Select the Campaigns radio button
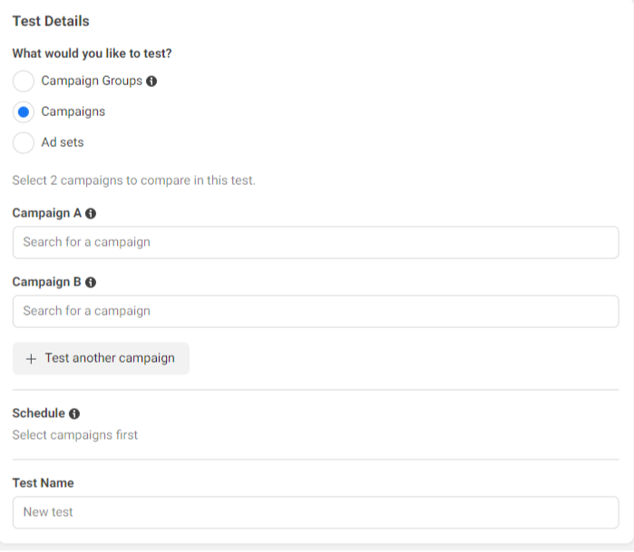This screenshot has width=634, height=552. [x=24, y=112]
